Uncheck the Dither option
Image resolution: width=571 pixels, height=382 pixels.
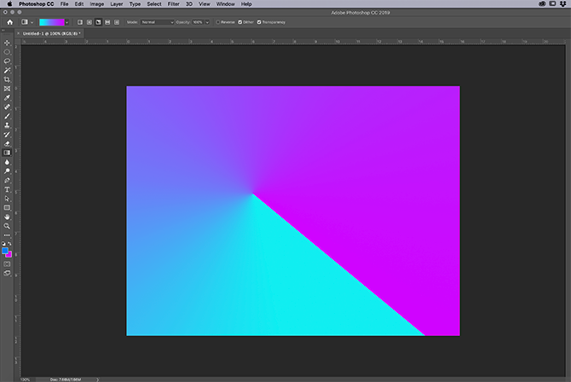[x=239, y=21]
